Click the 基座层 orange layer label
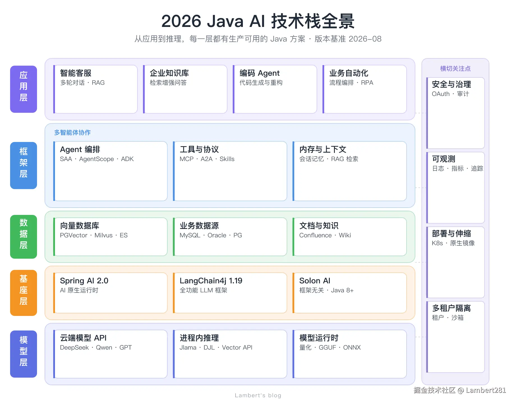The image size is (516, 404). 24,293
